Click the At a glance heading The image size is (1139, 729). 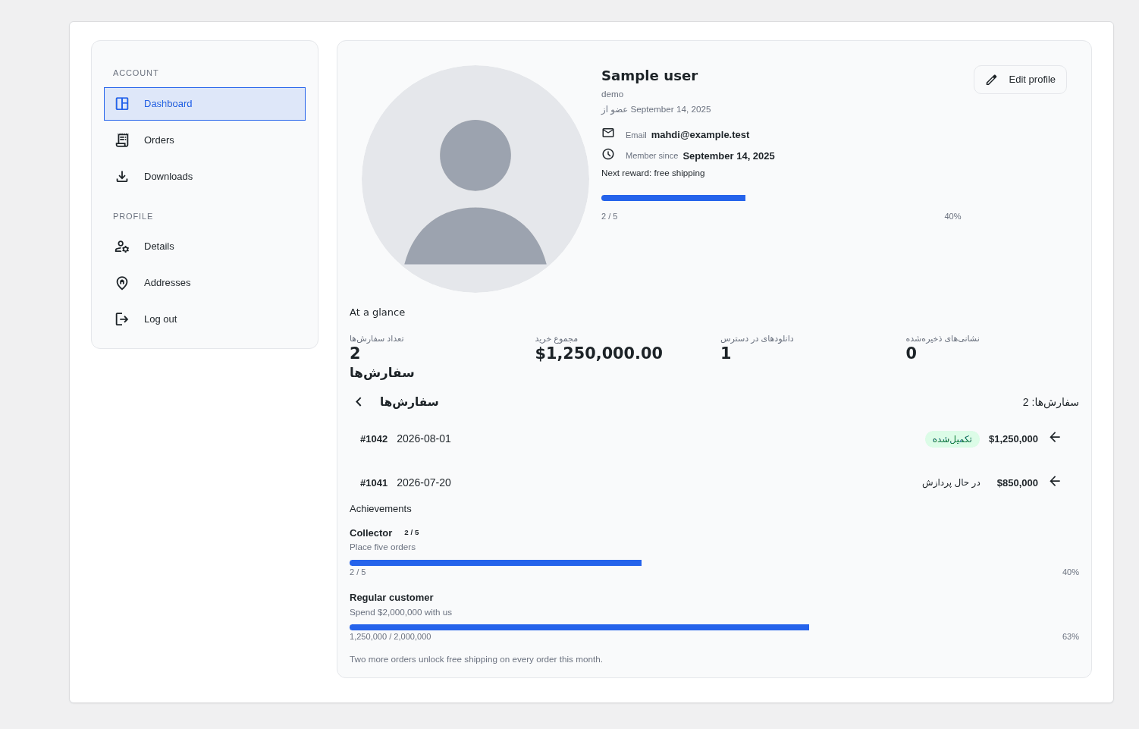(378, 313)
